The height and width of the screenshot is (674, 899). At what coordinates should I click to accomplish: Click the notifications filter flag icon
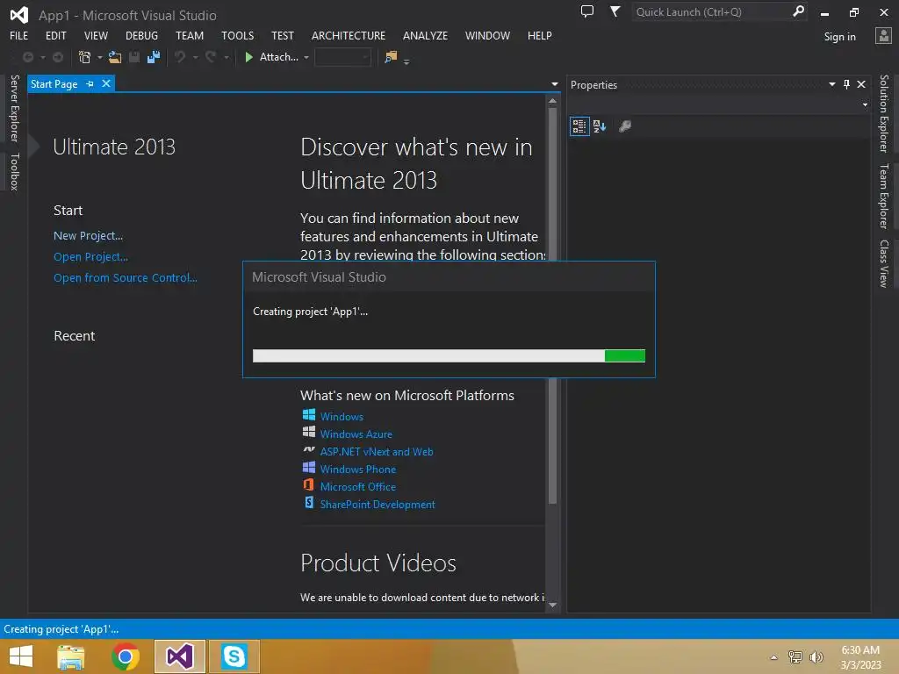(615, 11)
